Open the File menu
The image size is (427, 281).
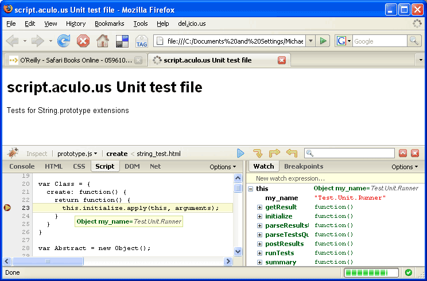(x=11, y=24)
